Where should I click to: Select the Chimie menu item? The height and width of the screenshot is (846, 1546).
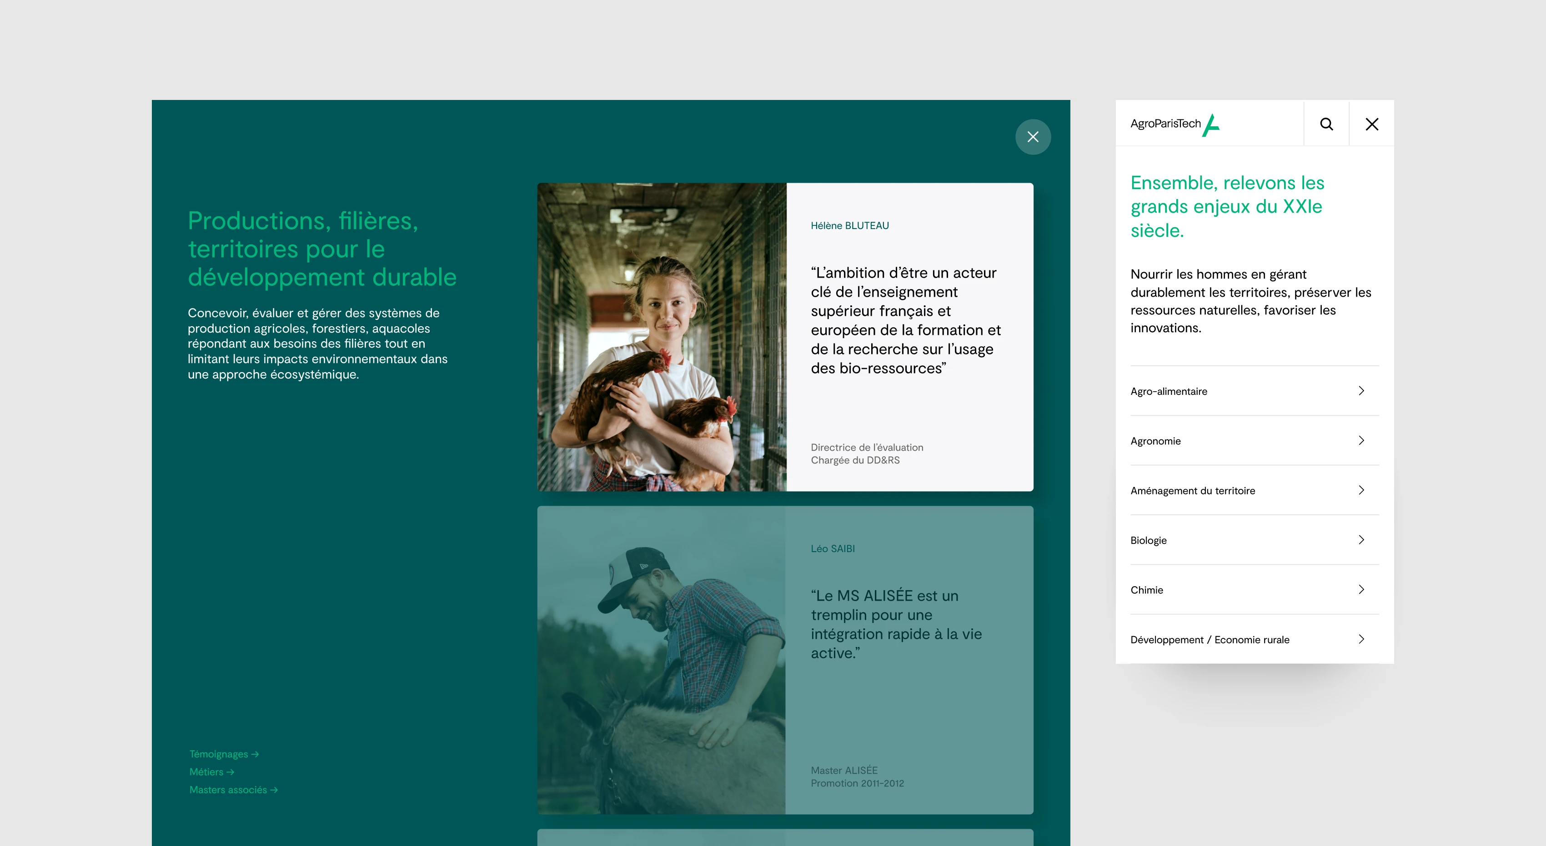(1146, 591)
